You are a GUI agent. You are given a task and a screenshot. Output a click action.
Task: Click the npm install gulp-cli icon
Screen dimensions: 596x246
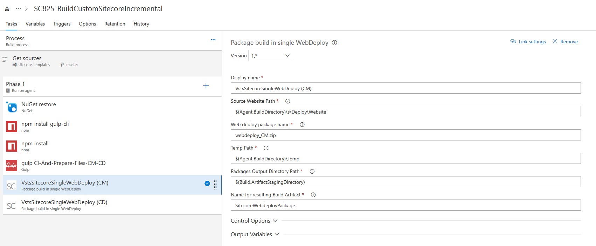click(12, 126)
